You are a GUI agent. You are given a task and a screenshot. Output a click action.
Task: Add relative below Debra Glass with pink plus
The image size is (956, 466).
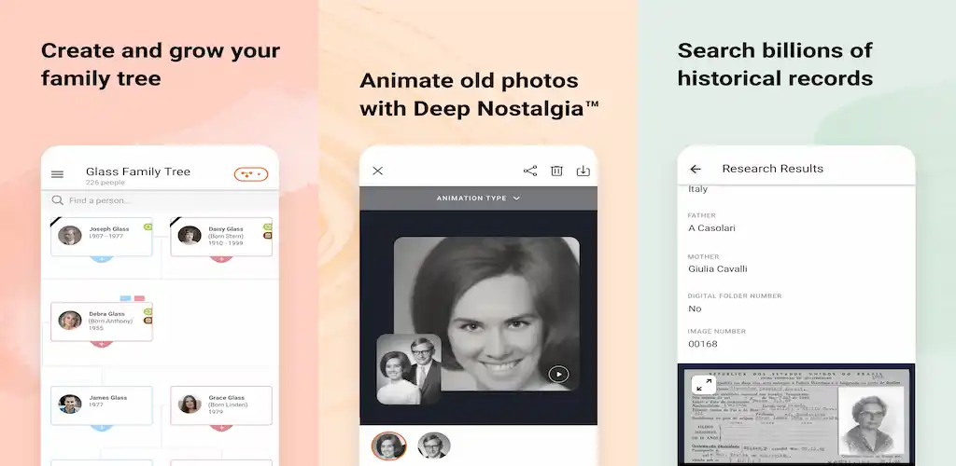point(102,344)
